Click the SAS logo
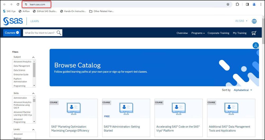 13,21
